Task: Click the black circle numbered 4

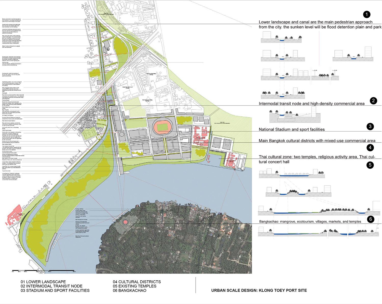Action: [370, 148]
